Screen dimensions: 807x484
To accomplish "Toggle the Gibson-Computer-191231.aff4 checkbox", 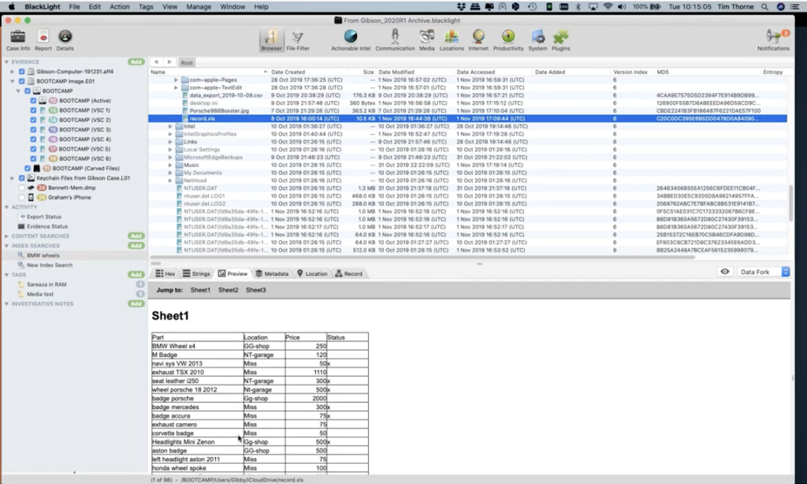I will tap(21, 72).
